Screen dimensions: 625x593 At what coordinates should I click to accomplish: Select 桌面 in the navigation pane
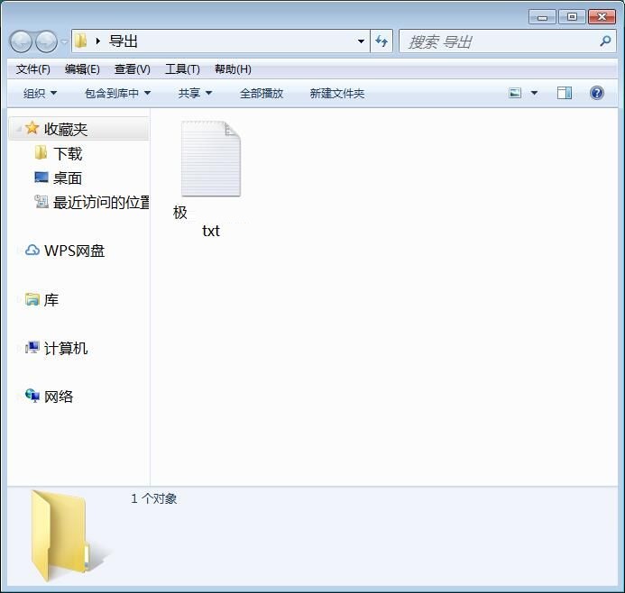coord(67,178)
